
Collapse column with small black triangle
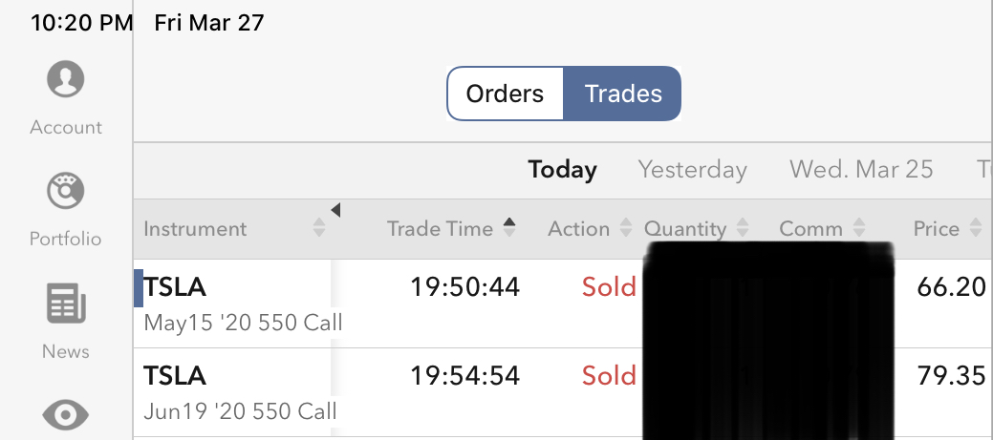[x=335, y=211]
